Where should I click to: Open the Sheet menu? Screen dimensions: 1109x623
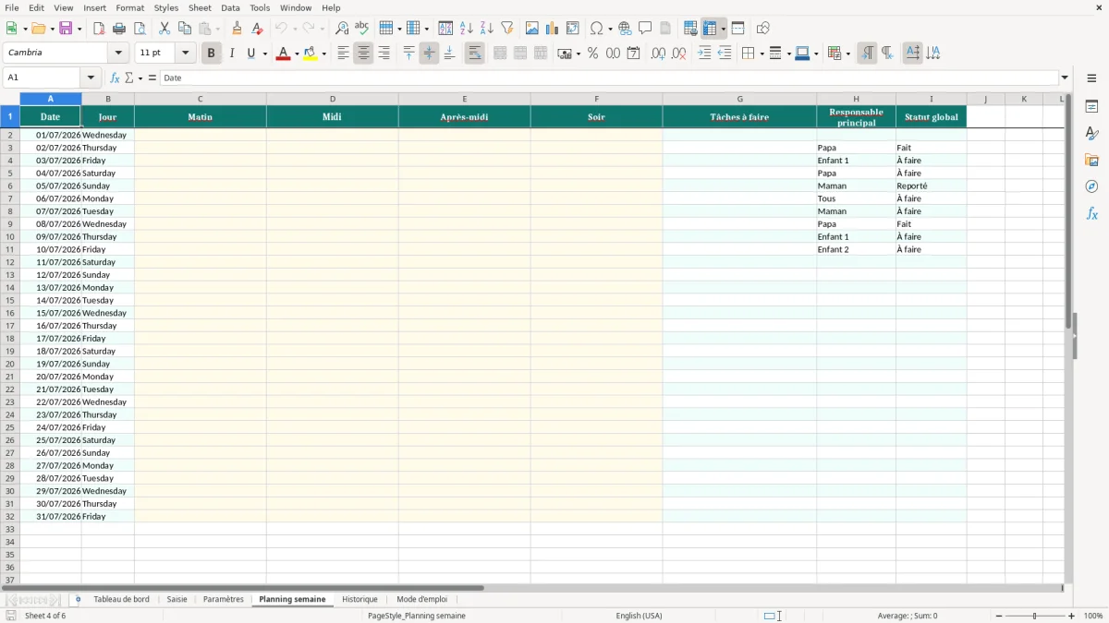pos(200,7)
